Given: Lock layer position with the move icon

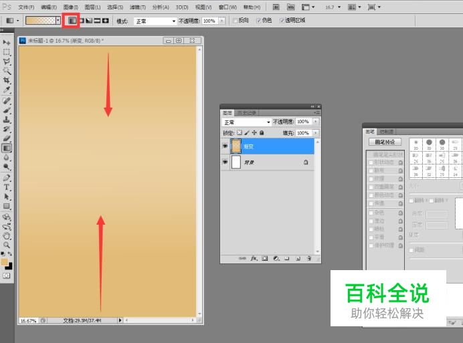Looking at the screenshot, I should tap(254, 133).
